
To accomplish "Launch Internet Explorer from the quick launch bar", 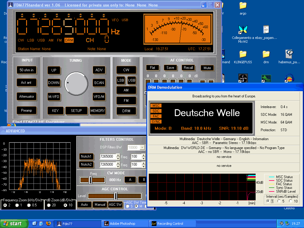I will [34, 223].
